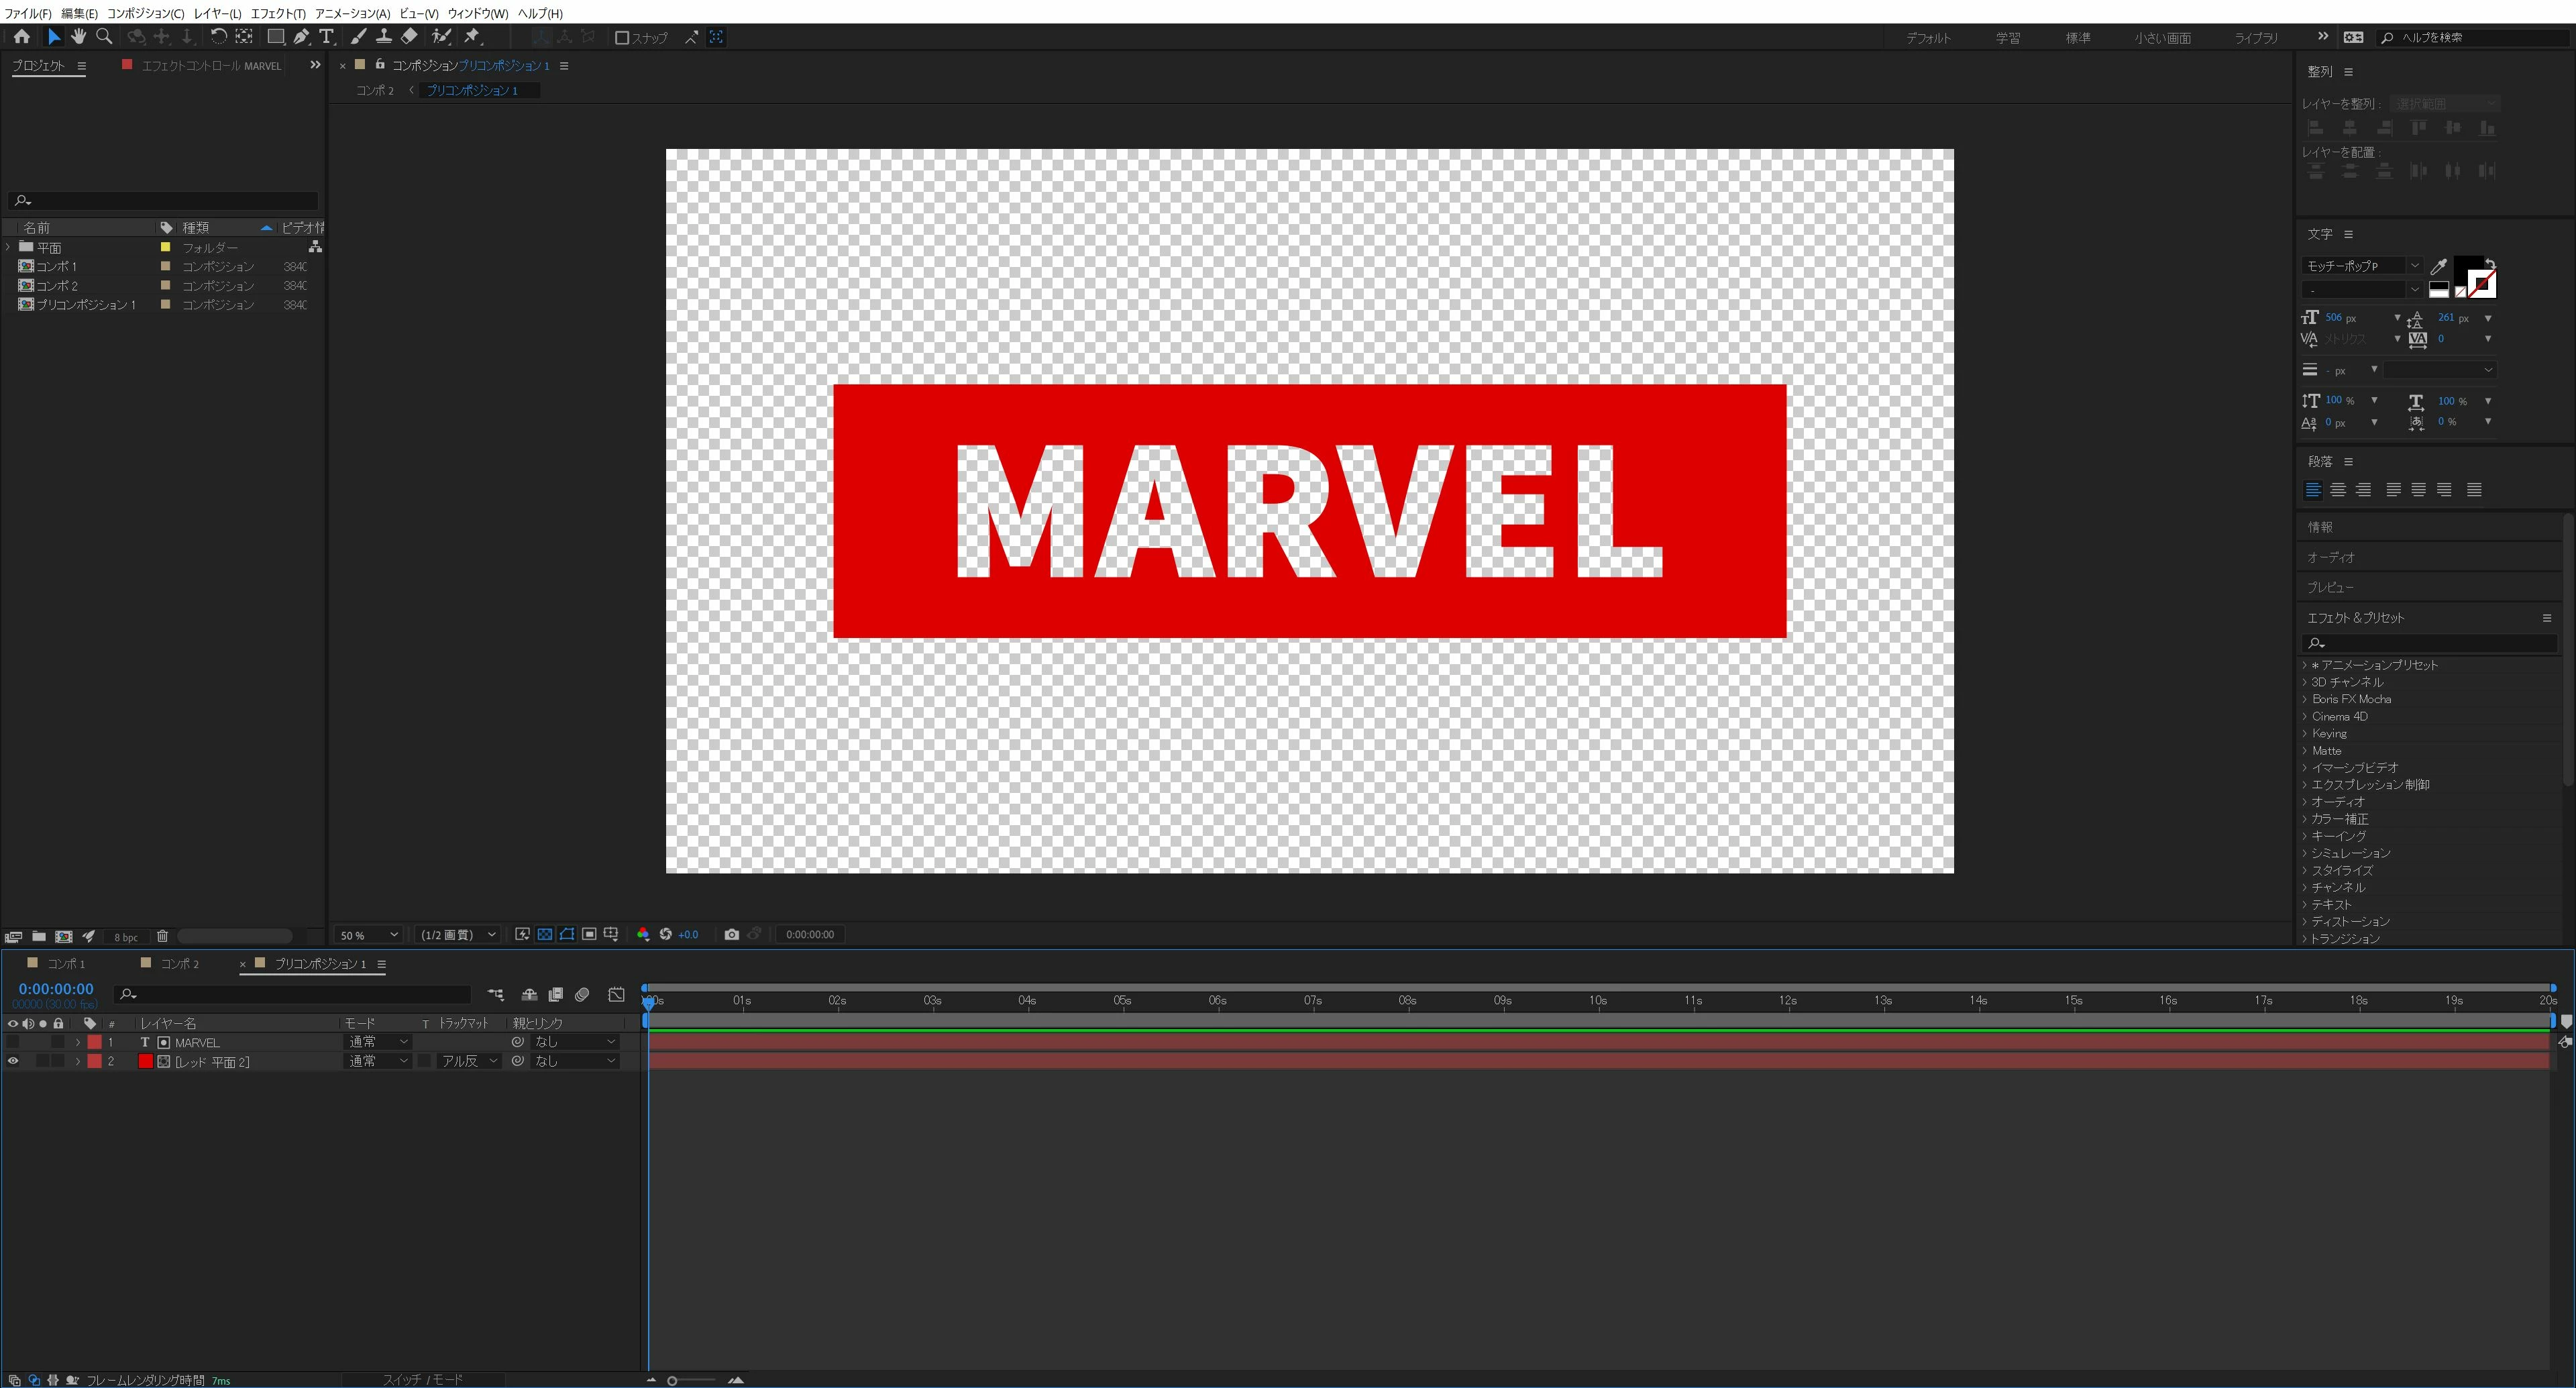Select the Pen tool
2576x1388 pixels.
click(301, 37)
